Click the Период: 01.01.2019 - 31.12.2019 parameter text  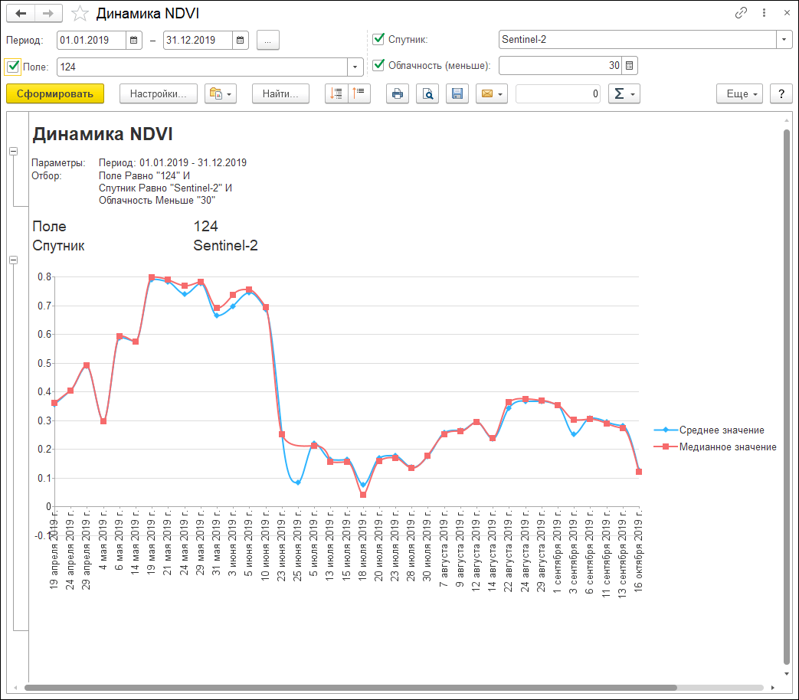(x=172, y=162)
